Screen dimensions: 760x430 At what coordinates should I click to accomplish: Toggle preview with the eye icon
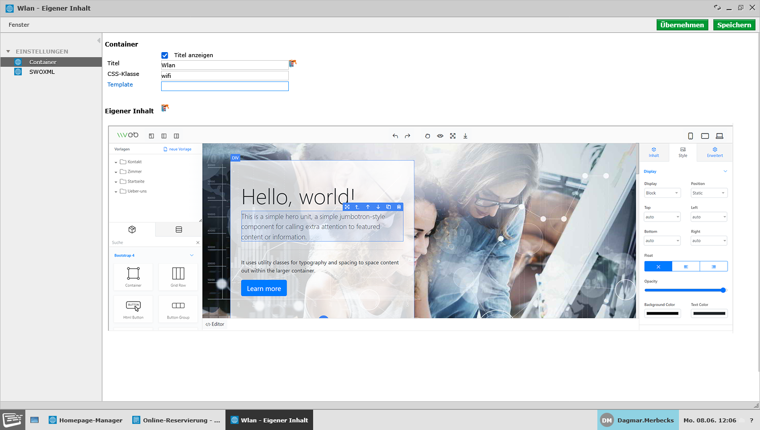440,136
